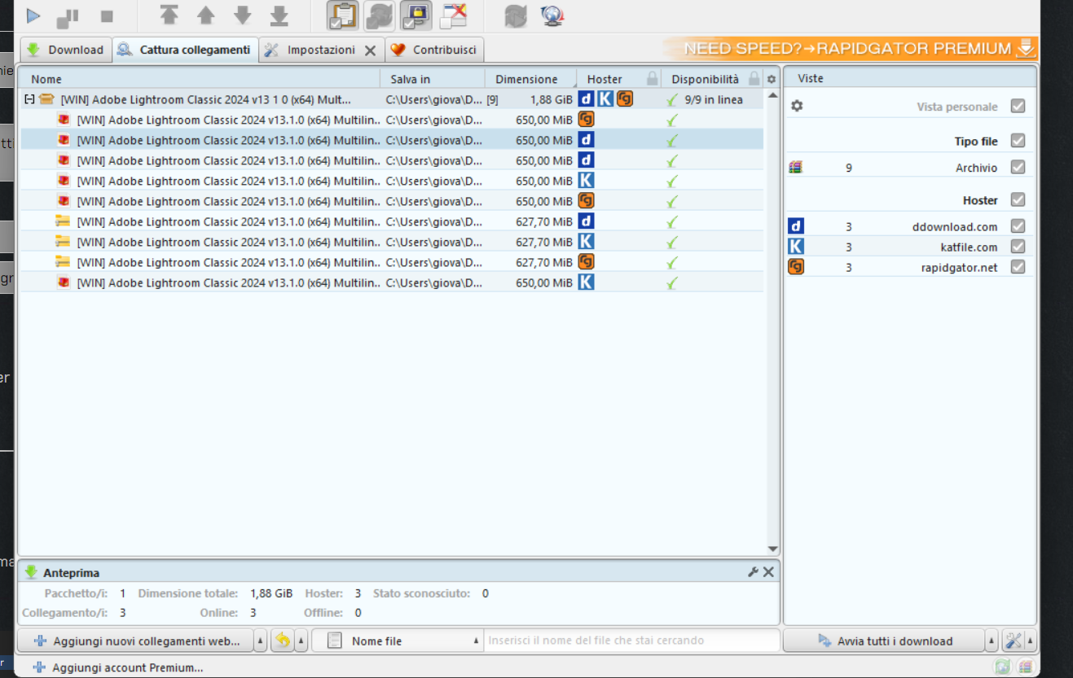The width and height of the screenshot is (1073, 678).
Task: Start all downloads with the Play icon
Action: pos(33,15)
